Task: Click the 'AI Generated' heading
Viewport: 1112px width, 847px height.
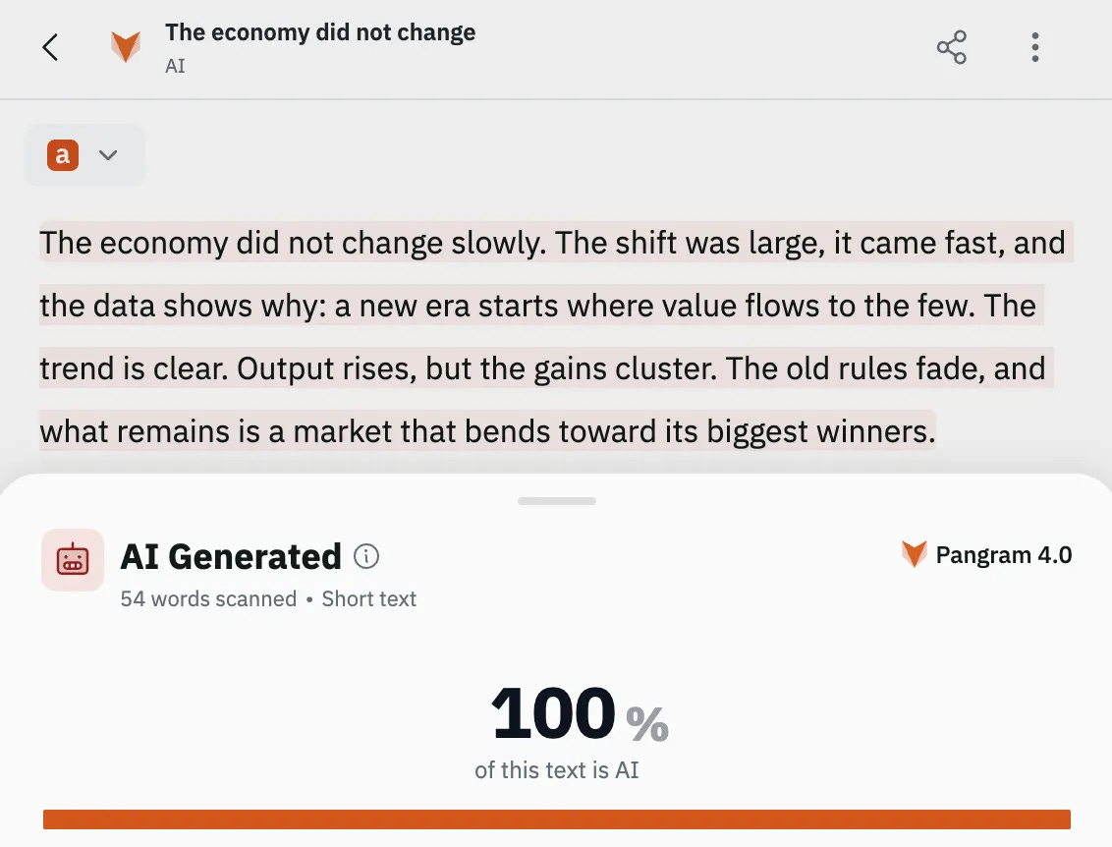Action: point(231,556)
